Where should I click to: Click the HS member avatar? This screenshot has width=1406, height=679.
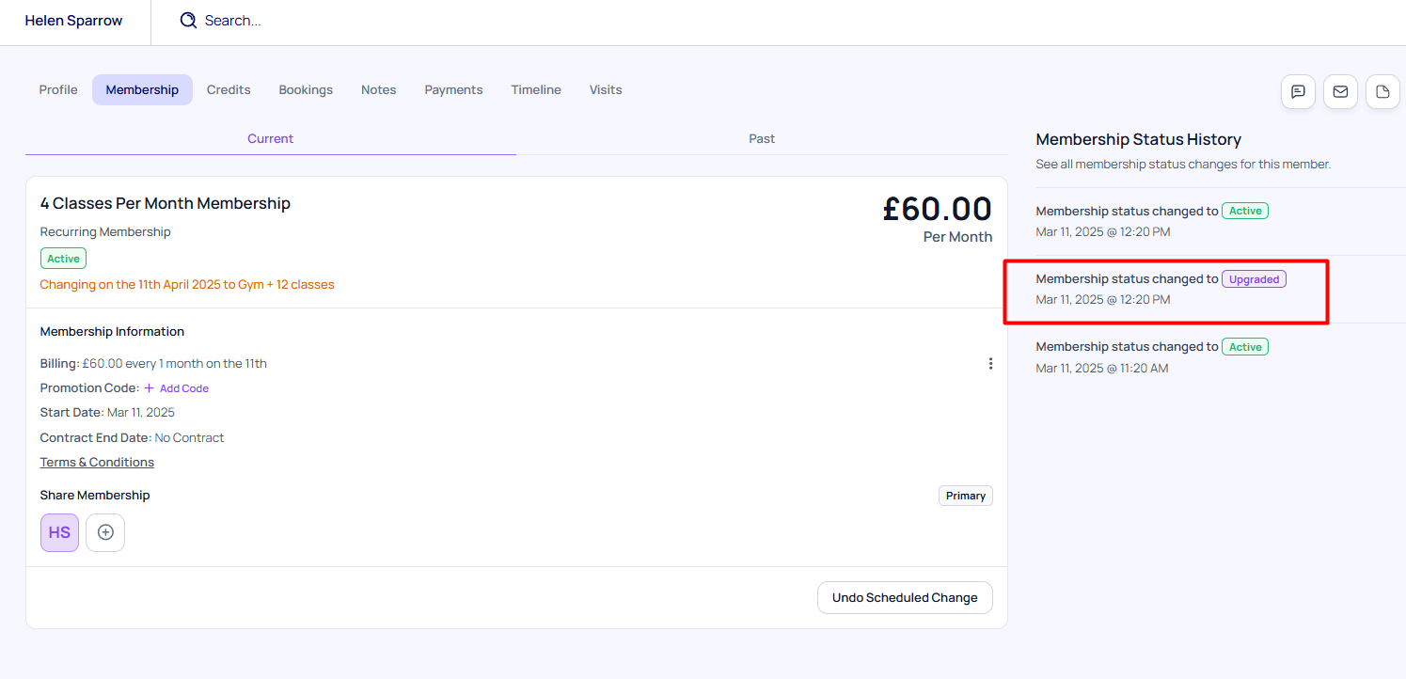click(x=59, y=532)
